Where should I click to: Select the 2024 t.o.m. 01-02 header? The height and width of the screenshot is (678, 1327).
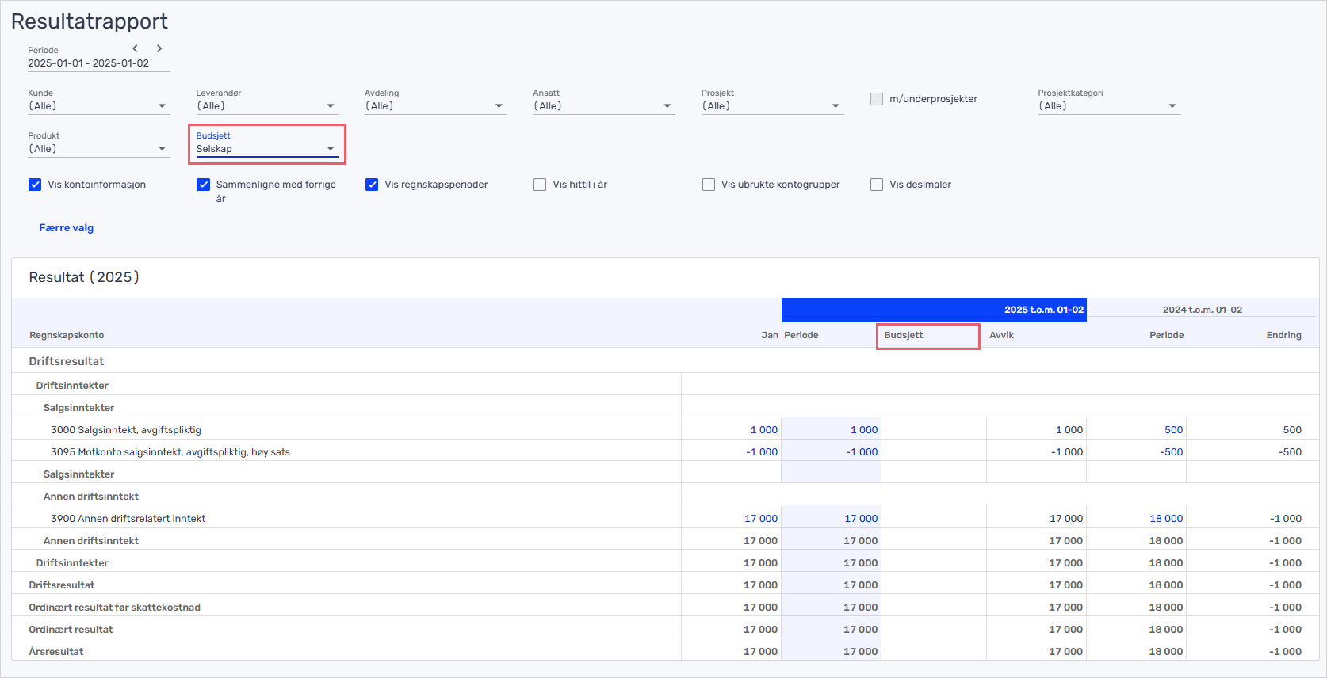pyautogui.click(x=1202, y=310)
